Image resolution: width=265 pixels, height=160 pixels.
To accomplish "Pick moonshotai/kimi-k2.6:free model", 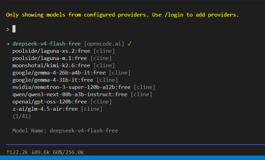I will pyautogui.click(x=63, y=66).
